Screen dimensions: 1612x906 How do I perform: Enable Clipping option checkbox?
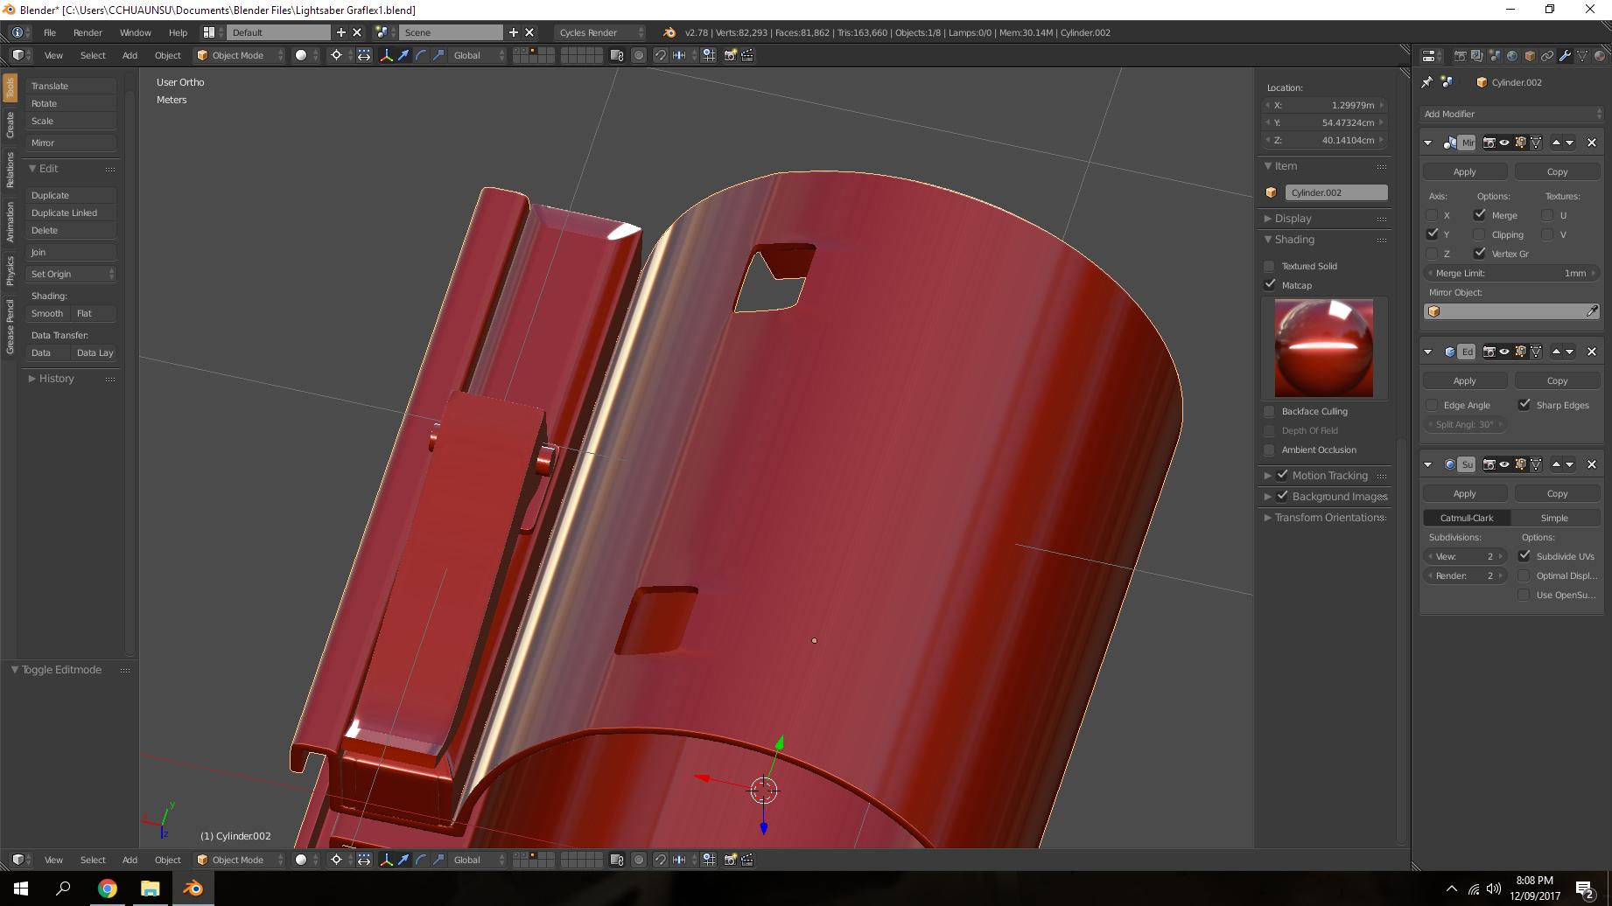coord(1480,234)
